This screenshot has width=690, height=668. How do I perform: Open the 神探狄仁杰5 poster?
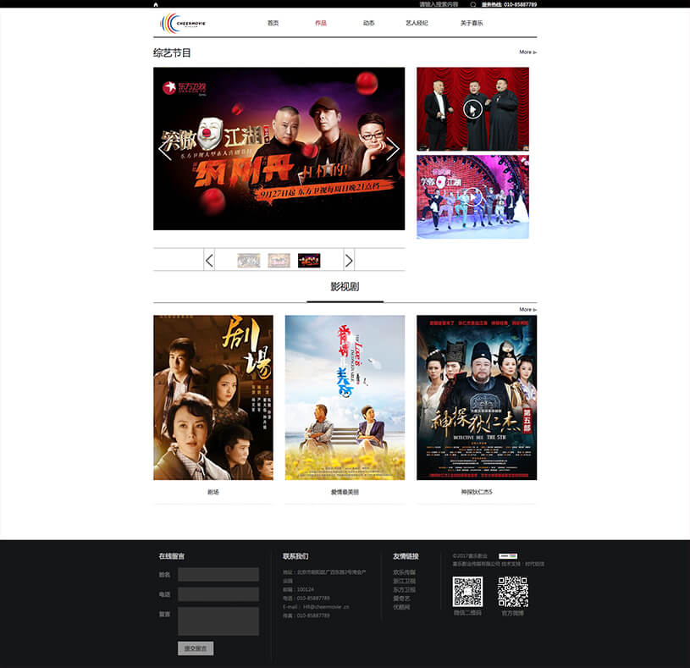pos(477,397)
